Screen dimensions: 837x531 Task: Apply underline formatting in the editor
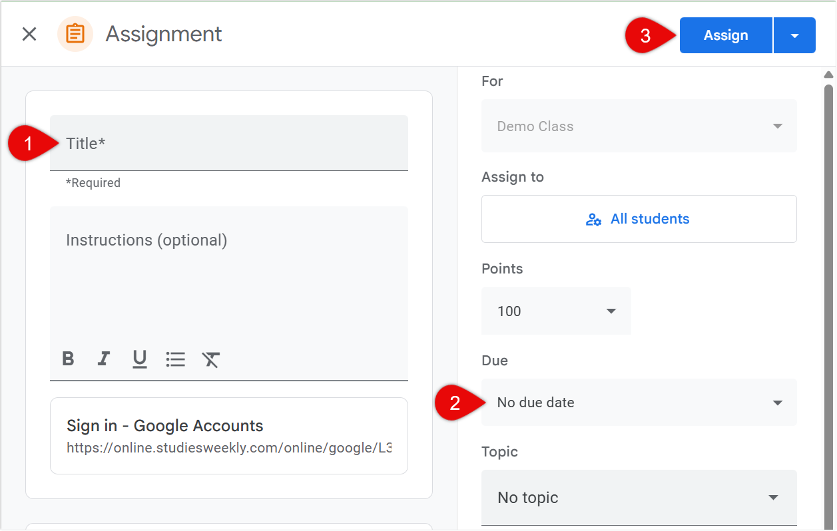(139, 359)
